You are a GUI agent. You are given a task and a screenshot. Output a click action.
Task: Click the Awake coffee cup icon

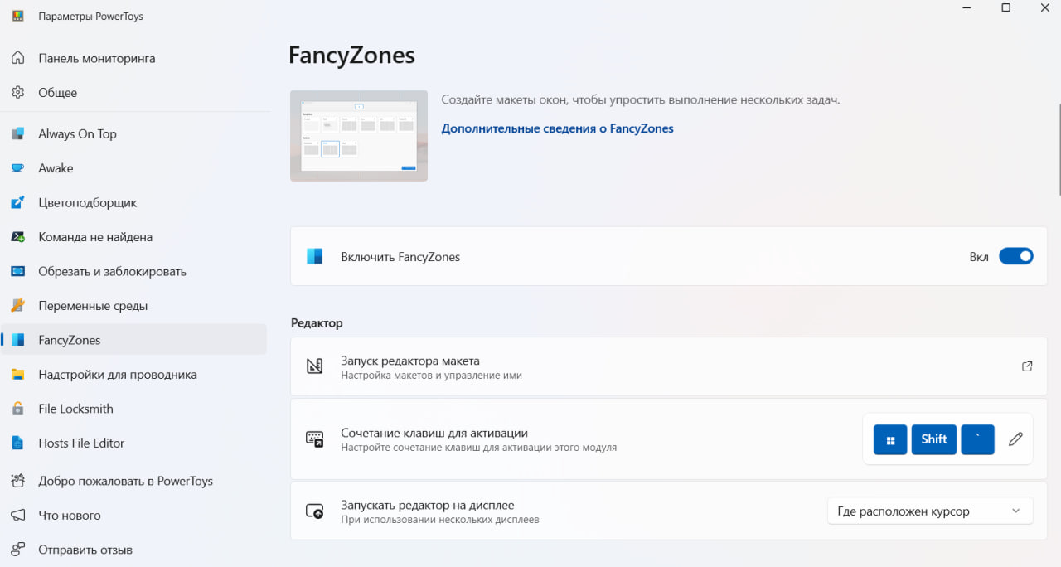17,168
